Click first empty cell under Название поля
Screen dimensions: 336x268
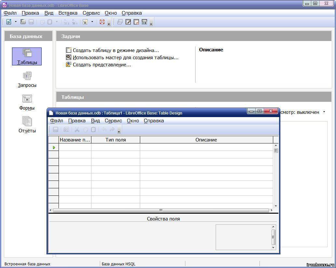(x=75, y=147)
